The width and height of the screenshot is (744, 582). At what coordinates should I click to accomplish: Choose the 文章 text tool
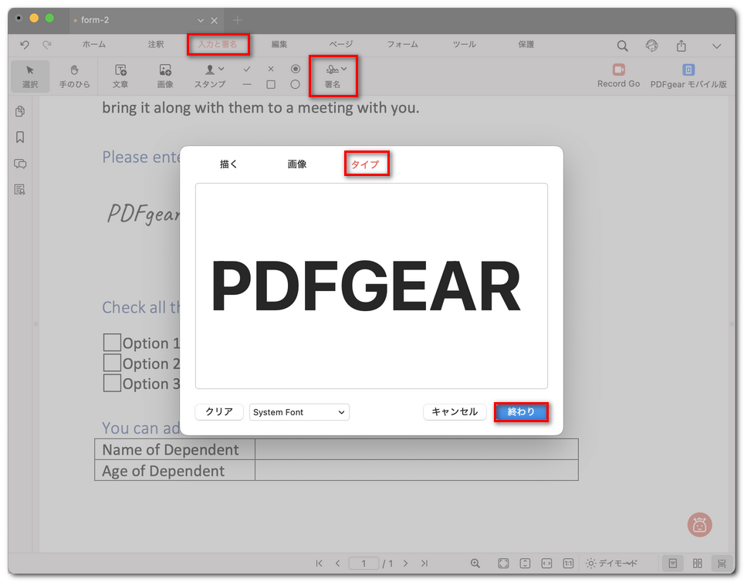[x=120, y=76]
